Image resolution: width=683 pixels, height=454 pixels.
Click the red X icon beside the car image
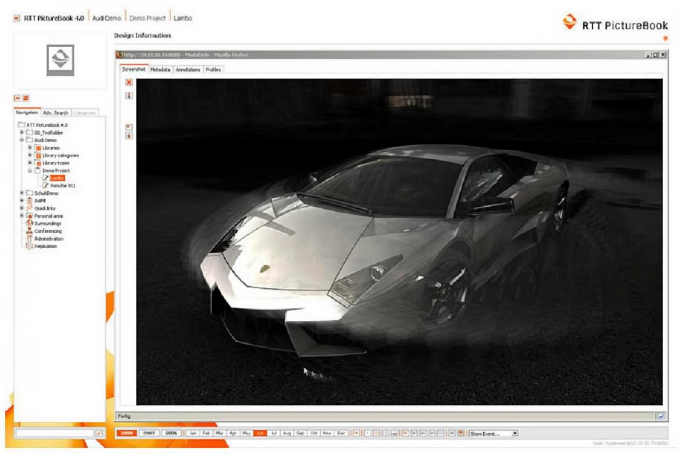tap(129, 82)
